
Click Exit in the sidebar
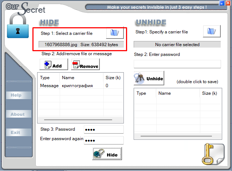[19, 132]
